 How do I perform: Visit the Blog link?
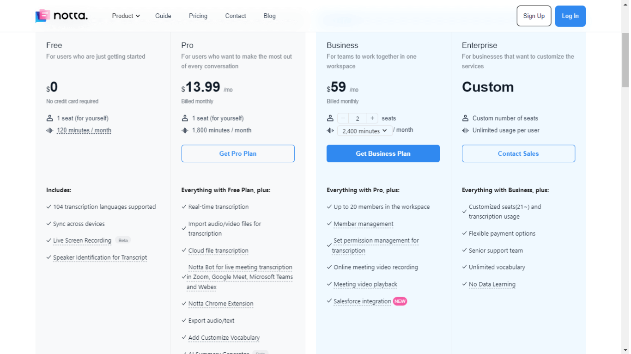pyautogui.click(x=269, y=16)
